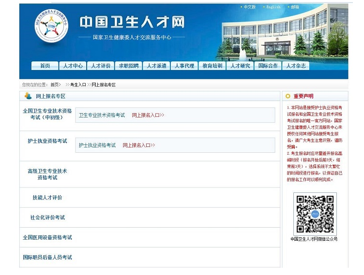Screen dimensions: 364x275
Task: Select 全国医用设备资格考试 category
Action: coord(47,237)
